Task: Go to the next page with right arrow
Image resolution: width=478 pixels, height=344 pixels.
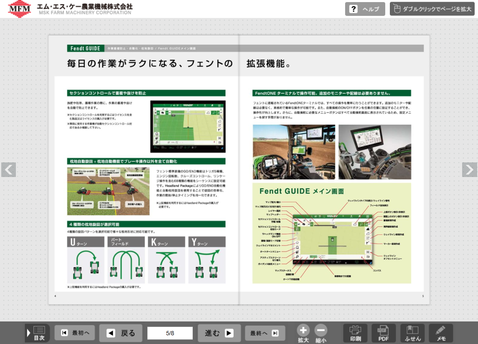Action: tap(470, 170)
